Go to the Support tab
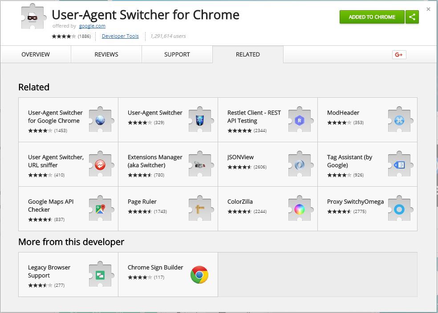The width and height of the screenshot is (438, 313). 177,54
